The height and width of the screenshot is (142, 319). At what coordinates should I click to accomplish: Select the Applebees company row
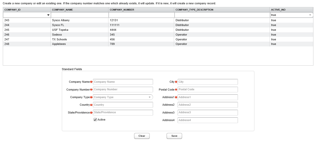[59, 44]
